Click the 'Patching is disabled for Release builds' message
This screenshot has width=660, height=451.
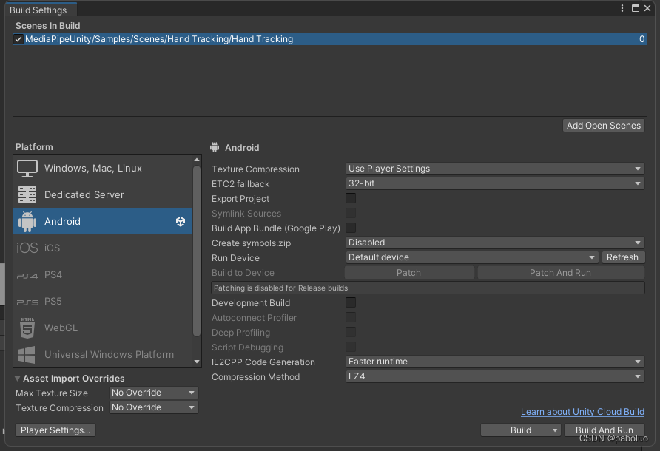coord(428,288)
